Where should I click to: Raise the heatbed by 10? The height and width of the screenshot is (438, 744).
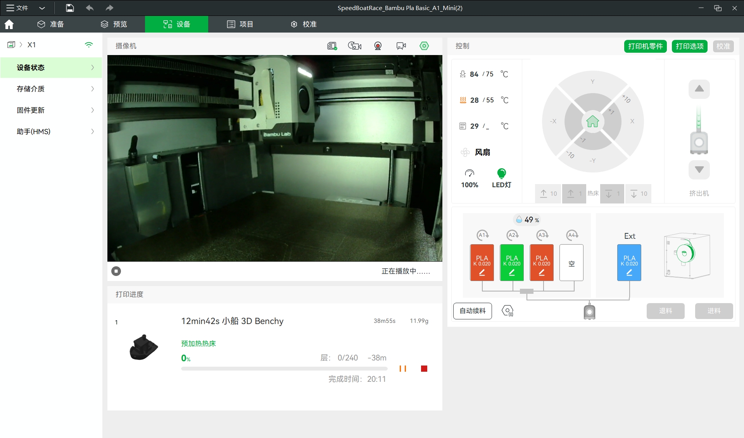(548, 193)
